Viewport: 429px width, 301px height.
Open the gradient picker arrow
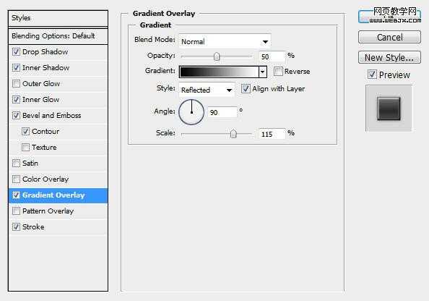[263, 72]
